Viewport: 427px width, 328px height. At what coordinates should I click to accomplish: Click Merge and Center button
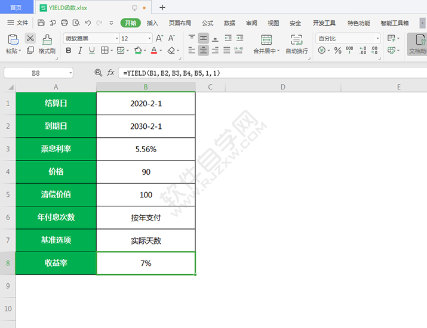pyautogui.click(x=266, y=44)
